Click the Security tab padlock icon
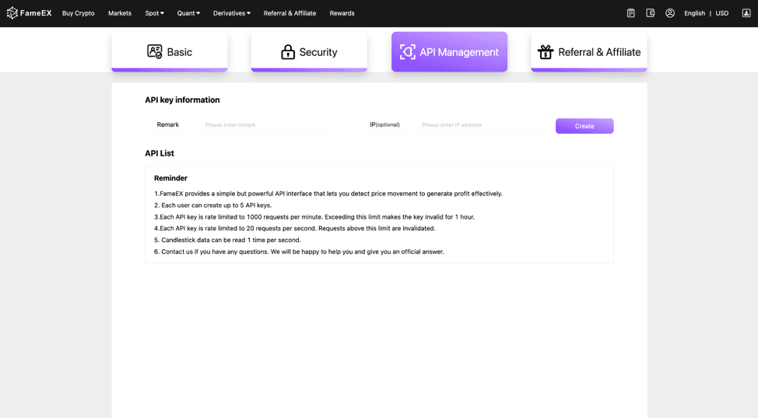This screenshot has height=418, width=758. (288, 52)
